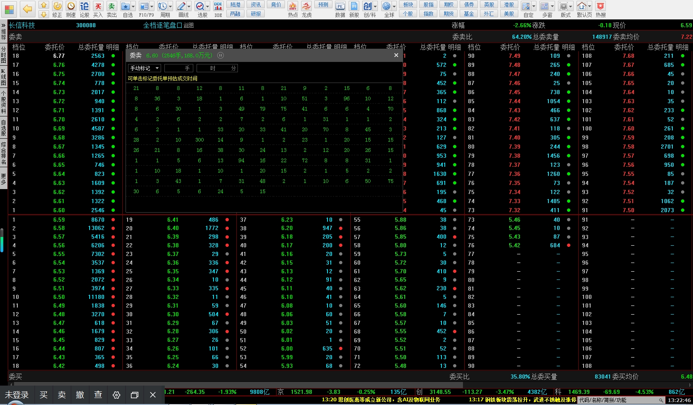Viewport: 693px width, 405px height.
Task: Expand the dropdown arrow beside 画线
Action: click(x=189, y=6)
